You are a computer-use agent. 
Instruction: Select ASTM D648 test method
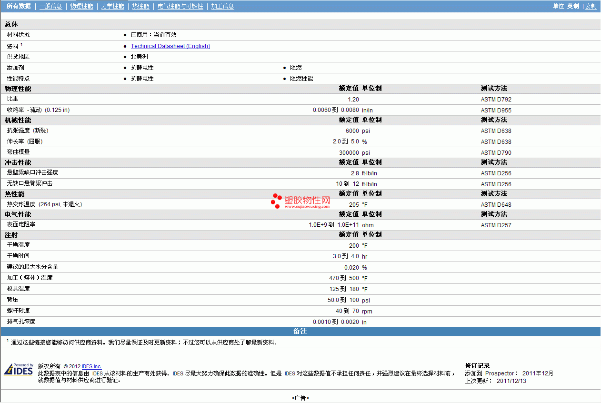point(496,205)
